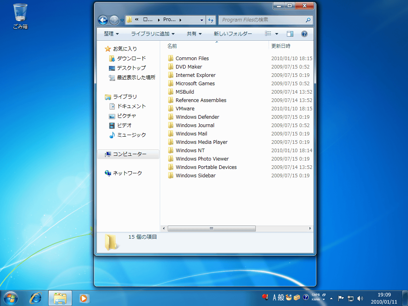Select ネットワーク in navigation pane
This screenshot has height=306, width=408.
click(x=124, y=173)
